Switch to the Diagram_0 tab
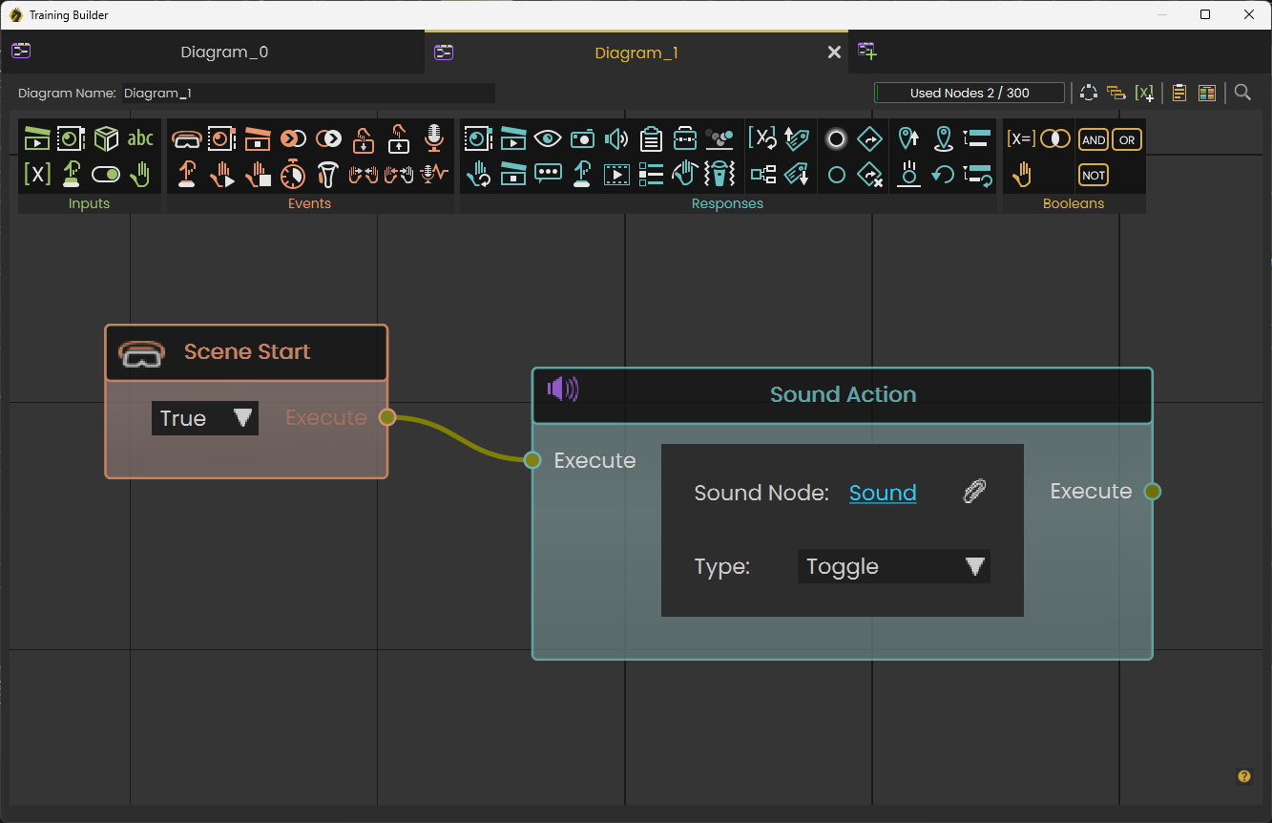1272x823 pixels. click(x=224, y=53)
